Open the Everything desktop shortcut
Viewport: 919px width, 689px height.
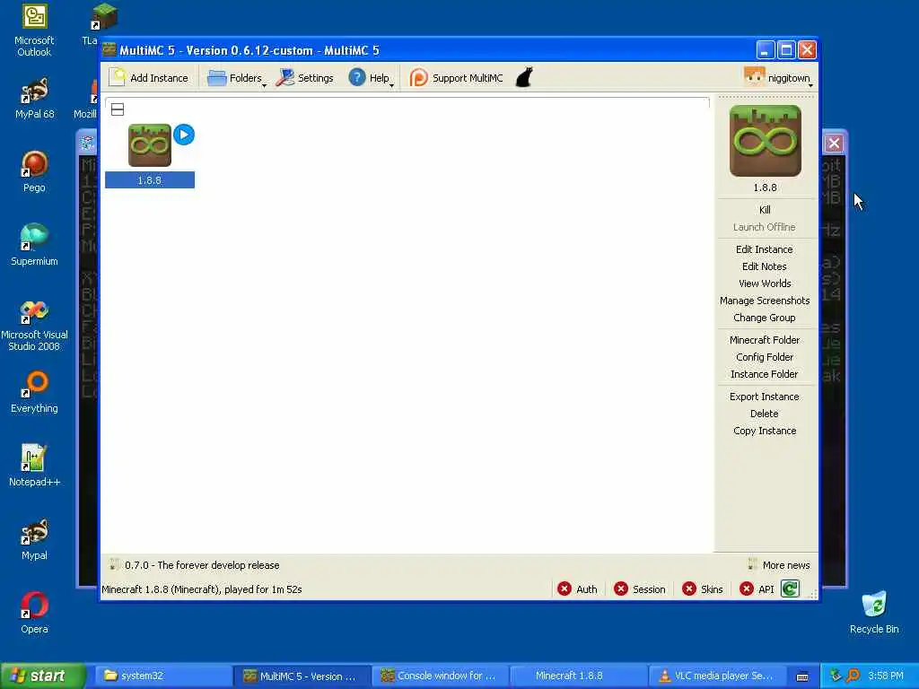point(34,393)
